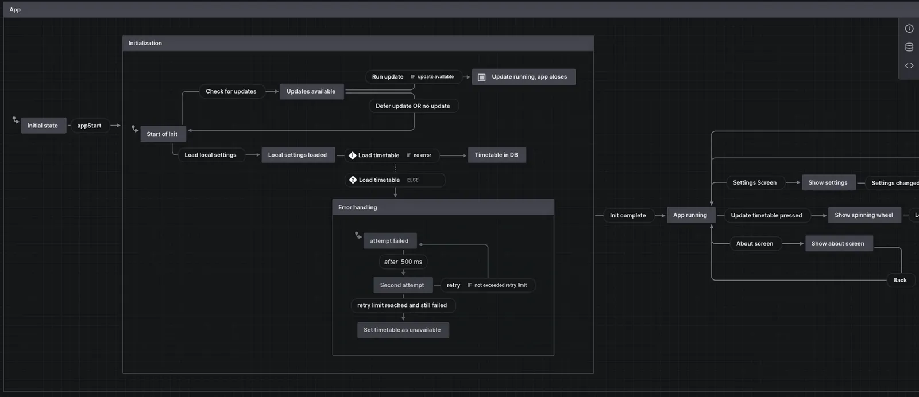
Task: Select the Initialization state header
Action: (x=358, y=43)
